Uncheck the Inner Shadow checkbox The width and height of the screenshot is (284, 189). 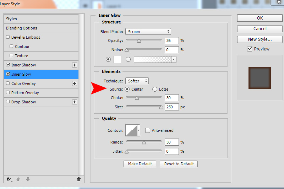(8, 65)
